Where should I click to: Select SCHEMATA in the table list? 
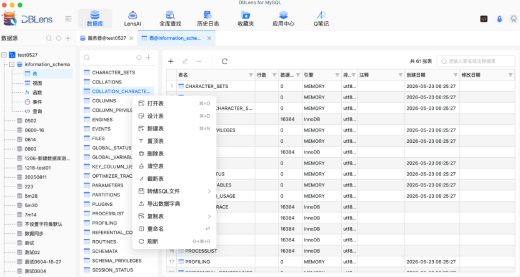pos(105,251)
